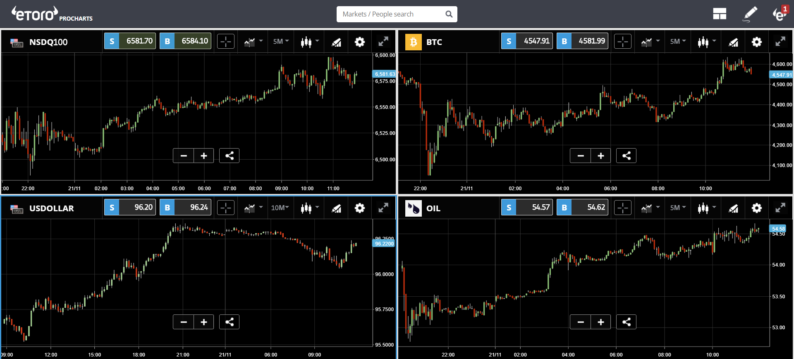
Task: Open settings gear on NSDQ100 chart
Action: click(360, 42)
